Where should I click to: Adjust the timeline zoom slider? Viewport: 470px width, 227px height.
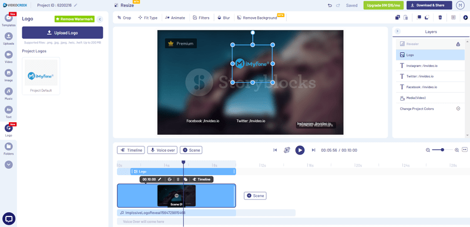(442, 149)
